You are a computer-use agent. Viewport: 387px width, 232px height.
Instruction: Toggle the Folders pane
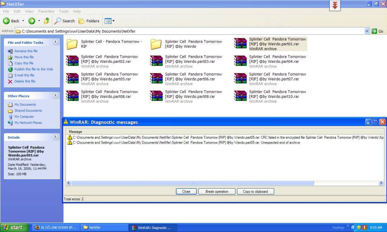coord(89,21)
